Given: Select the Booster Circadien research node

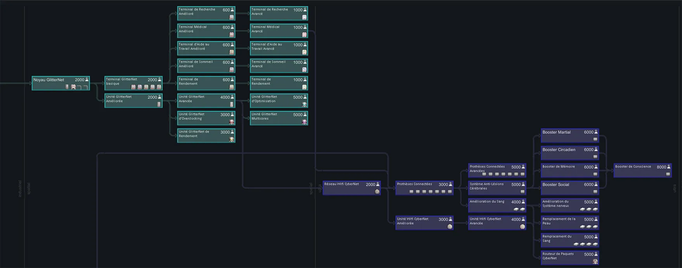Looking at the screenshot, I should coord(569,153).
